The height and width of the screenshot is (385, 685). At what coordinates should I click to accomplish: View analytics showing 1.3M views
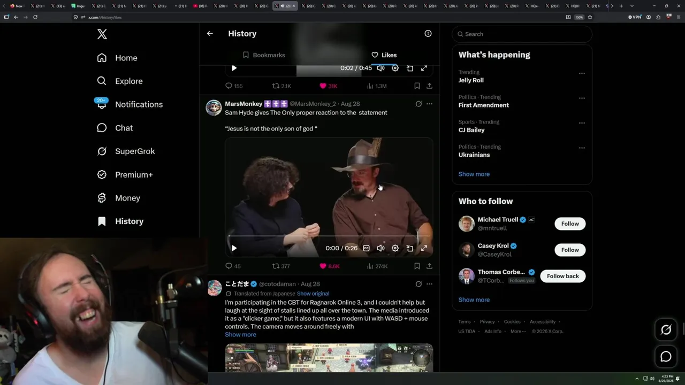pyautogui.click(x=376, y=86)
